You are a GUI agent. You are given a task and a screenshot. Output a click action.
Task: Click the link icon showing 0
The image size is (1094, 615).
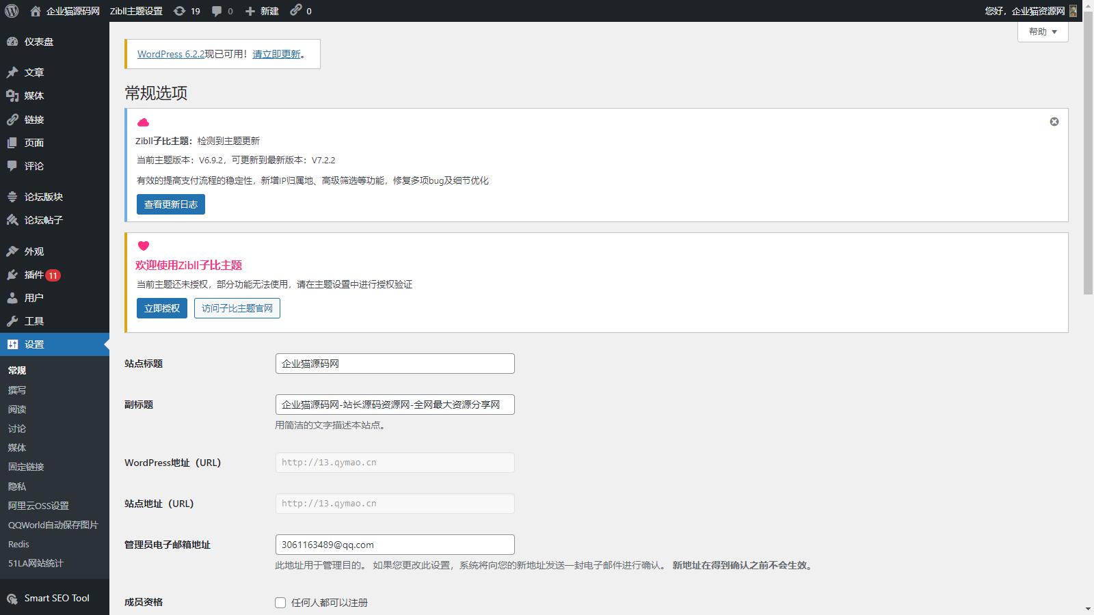tap(301, 11)
